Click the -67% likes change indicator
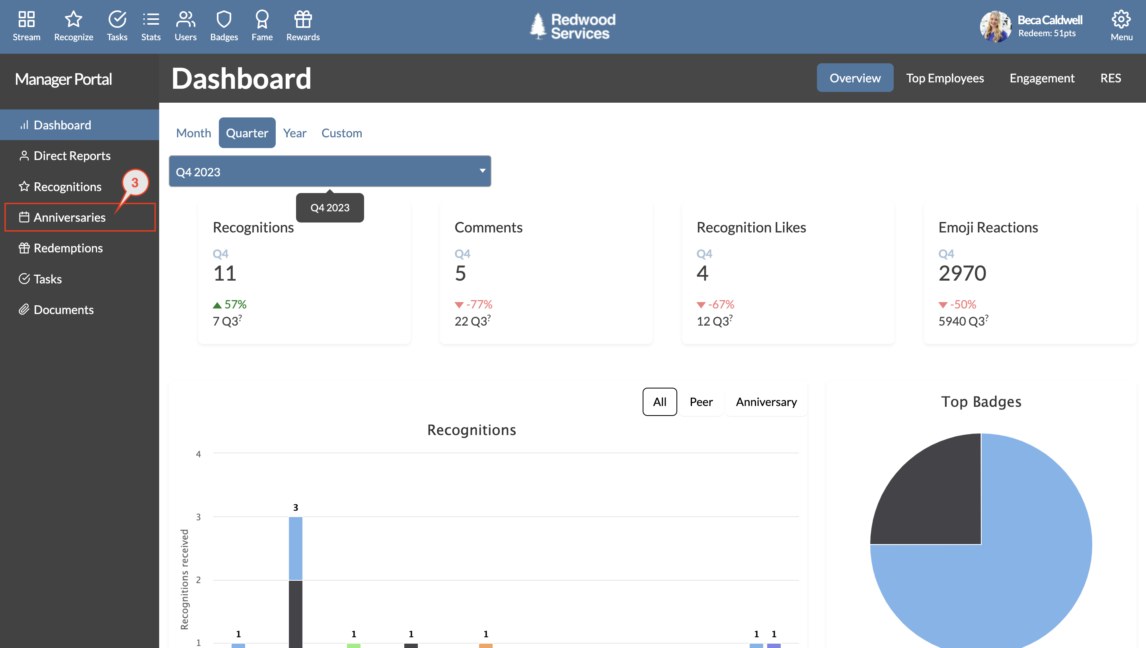The width and height of the screenshot is (1146, 648). coord(715,304)
